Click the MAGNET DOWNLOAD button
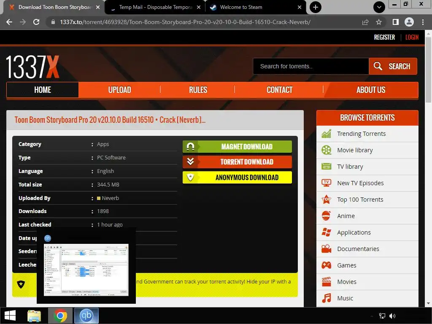The image size is (432, 324). click(237, 146)
